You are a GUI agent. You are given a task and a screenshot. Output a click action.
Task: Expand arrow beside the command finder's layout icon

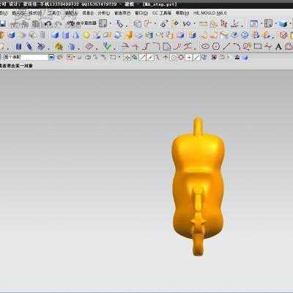111,23
